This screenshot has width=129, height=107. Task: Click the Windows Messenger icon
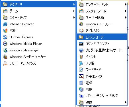pos(5,50)
